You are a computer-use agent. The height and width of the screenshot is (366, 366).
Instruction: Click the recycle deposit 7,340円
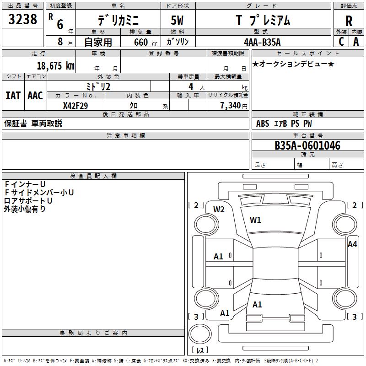point(234,106)
